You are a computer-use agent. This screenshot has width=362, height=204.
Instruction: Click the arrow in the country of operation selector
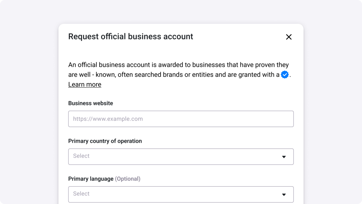(x=284, y=157)
